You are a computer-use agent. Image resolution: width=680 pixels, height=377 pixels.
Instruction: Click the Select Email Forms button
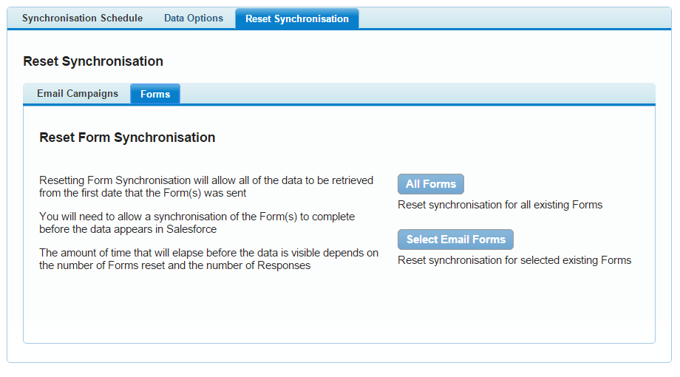[455, 240]
